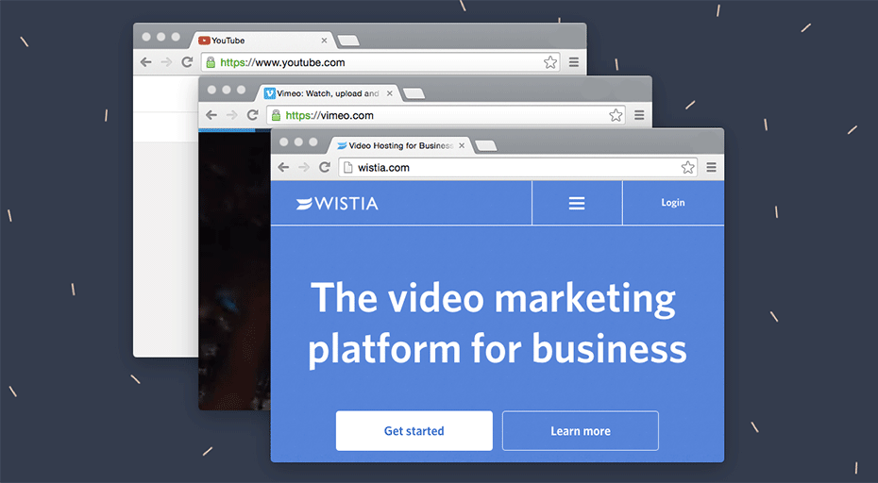
Task: Click the wistia.com address bar
Action: [x=517, y=167]
